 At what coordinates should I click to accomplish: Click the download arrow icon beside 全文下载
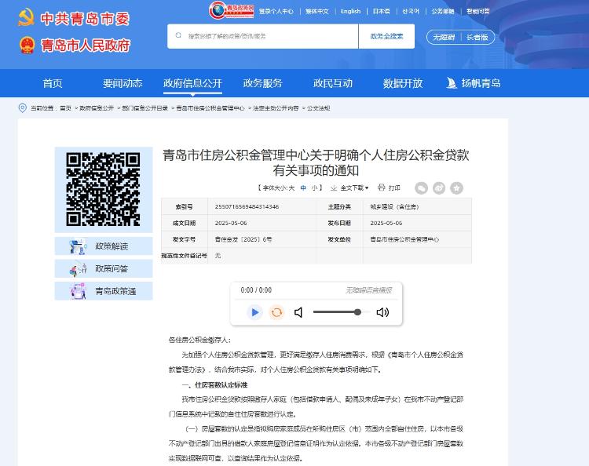click(x=334, y=187)
